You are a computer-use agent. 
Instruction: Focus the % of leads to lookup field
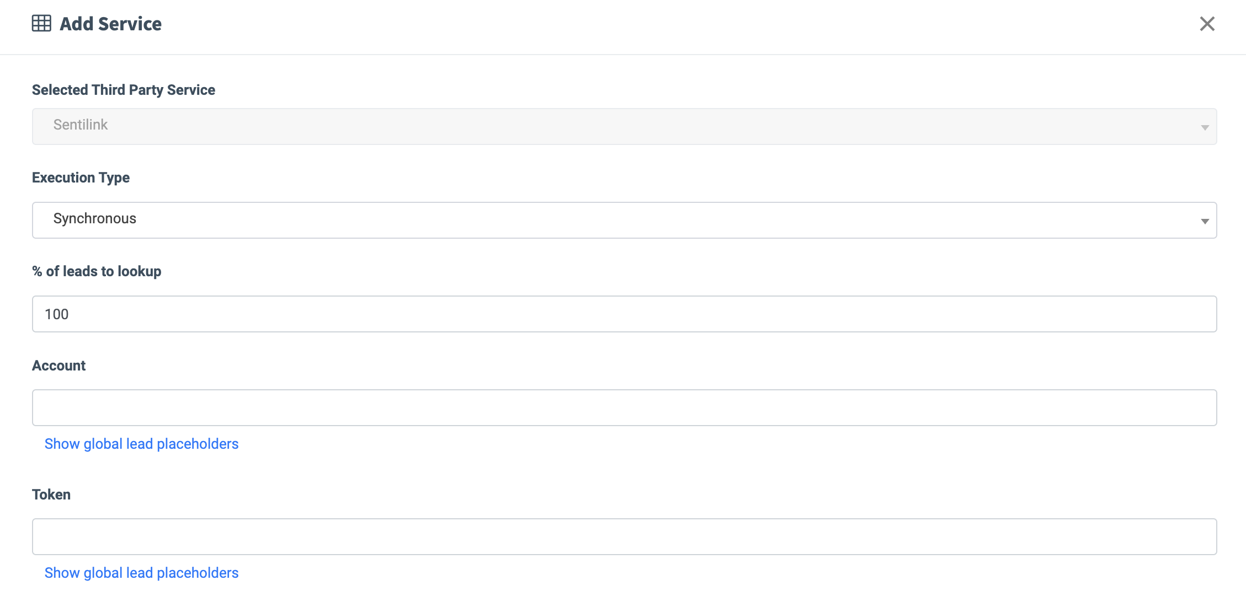point(624,314)
